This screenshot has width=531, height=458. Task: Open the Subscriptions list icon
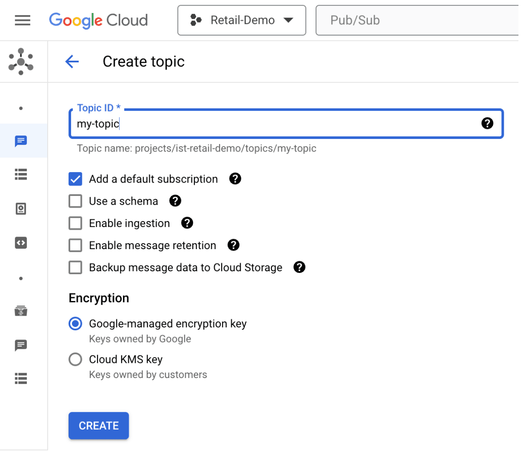click(x=21, y=175)
